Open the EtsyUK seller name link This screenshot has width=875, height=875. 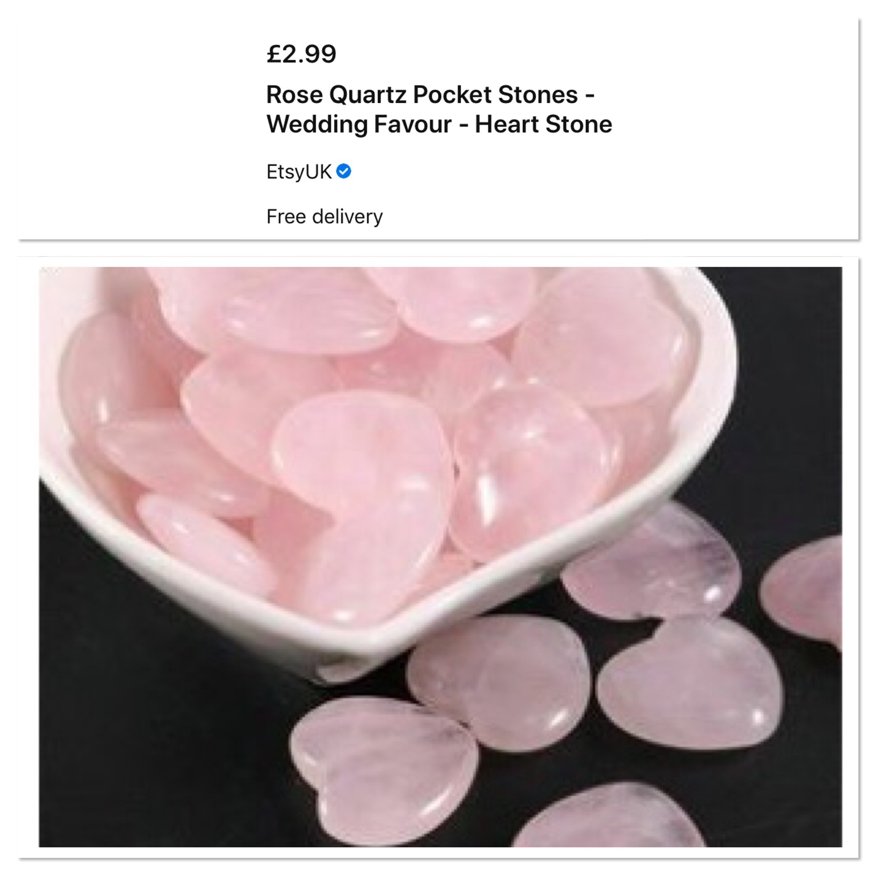click(299, 172)
